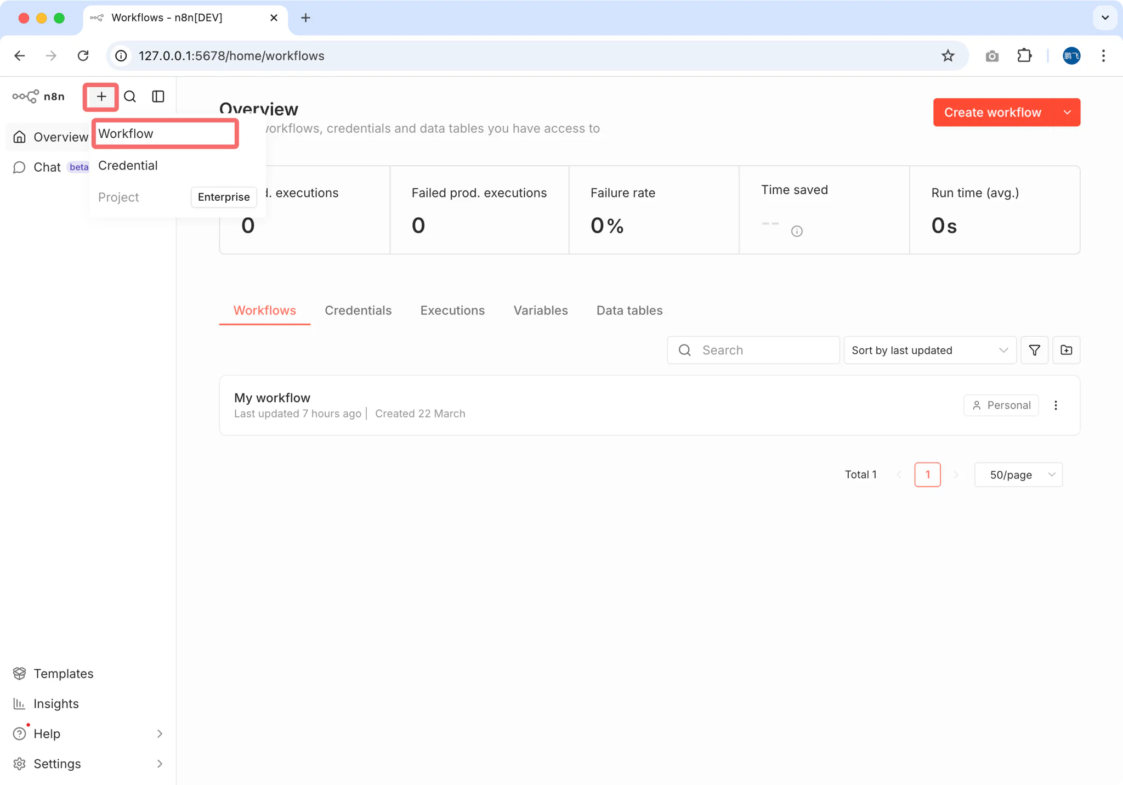
Task: Select page 1 in the pagination
Action: tap(927, 475)
